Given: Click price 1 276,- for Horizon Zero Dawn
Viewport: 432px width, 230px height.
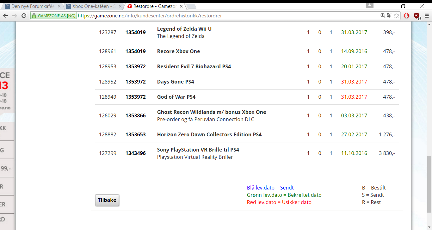Looking at the screenshot, I should 387,134.
